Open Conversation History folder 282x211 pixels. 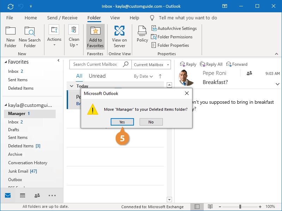point(27,163)
